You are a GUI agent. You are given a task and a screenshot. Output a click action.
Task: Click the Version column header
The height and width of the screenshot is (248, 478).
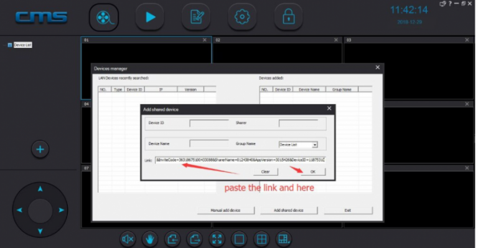tap(190, 89)
